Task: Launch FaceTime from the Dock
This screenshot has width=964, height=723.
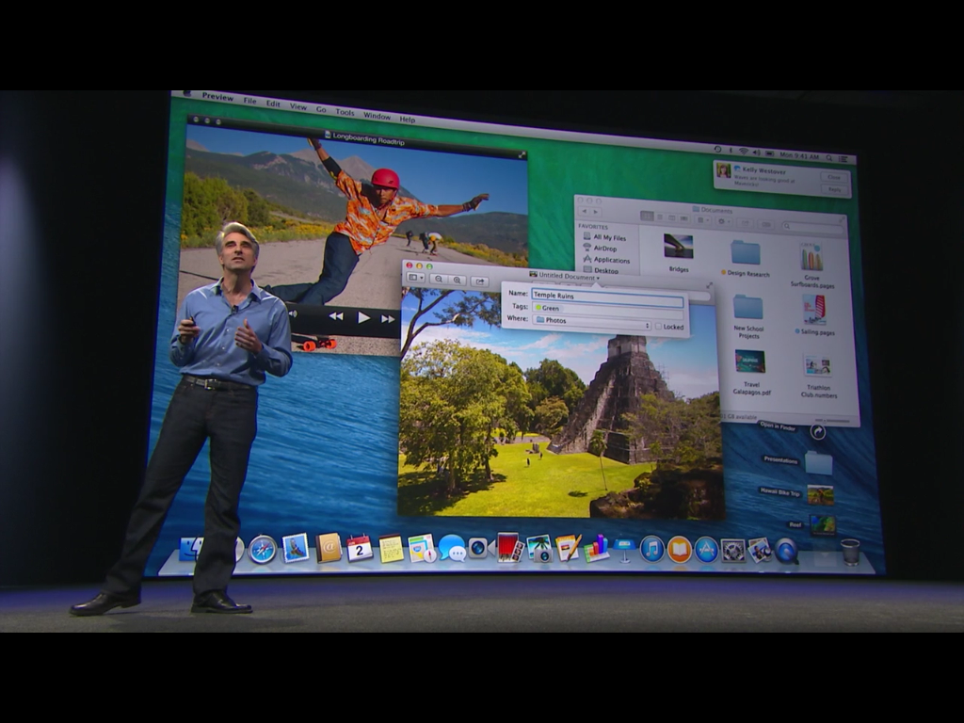Action: click(x=480, y=548)
